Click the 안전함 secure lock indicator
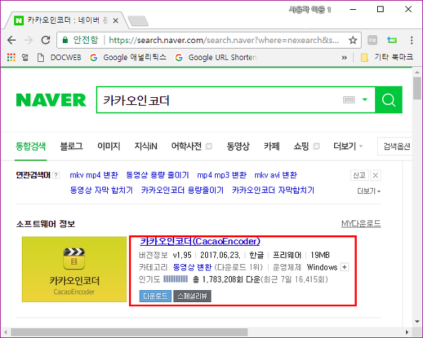Image resolution: width=423 pixels, height=338 pixels. click(x=80, y=40)
